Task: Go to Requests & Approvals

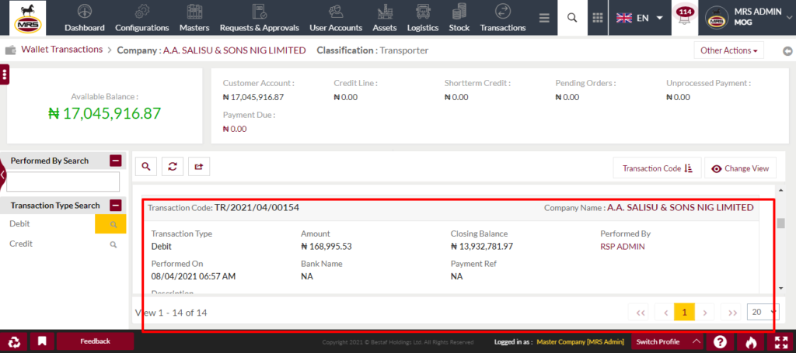Action: [x=260, y=18]
